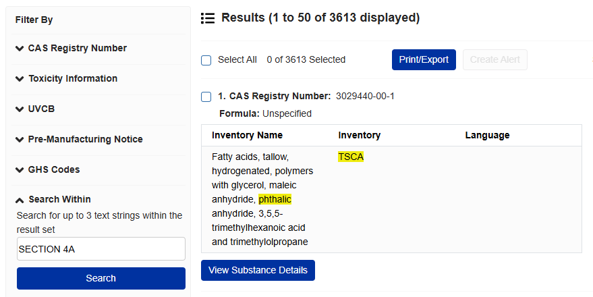Click the results list icon beside Results heading
The height and width of the screenshot is (297, 593).
[208, 18]
